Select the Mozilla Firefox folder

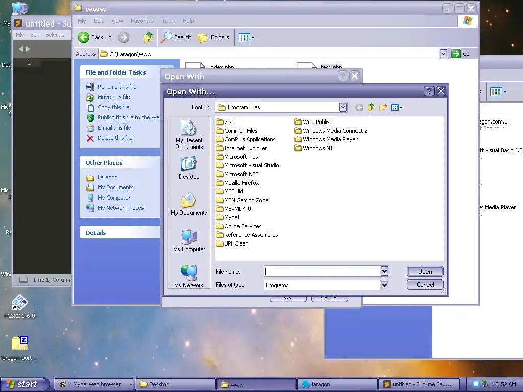tap(237, 183)
